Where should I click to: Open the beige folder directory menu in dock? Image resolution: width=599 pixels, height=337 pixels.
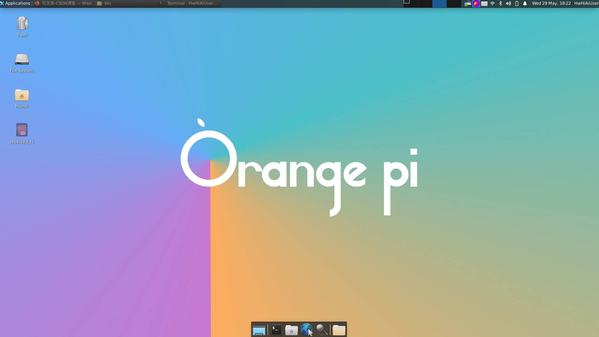[x=339, y=330]
